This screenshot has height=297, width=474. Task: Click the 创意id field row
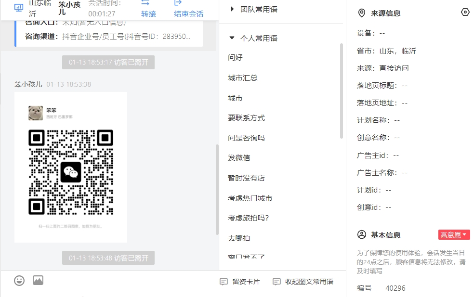(x=374, y=207)
